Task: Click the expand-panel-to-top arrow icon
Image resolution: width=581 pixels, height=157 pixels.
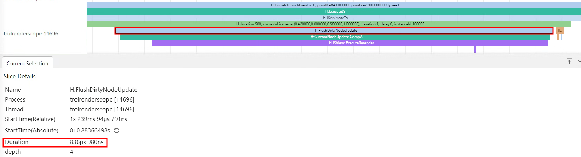Action: click(x=569, y=61)
